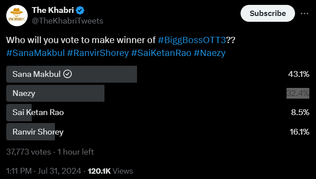The width and height of the screenshot is (316, 179).
Task: Click the selected-vote checkmark icon
Action: pyautogui.click(x=68, y=74)
